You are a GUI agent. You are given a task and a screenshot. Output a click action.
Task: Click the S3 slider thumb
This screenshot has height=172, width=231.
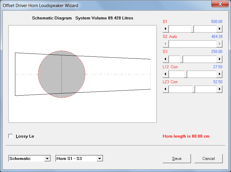pyautogui.click(x=182, y=59)
